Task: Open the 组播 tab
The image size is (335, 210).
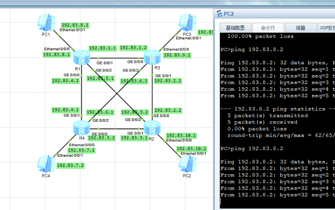Action: pos(301,28)
